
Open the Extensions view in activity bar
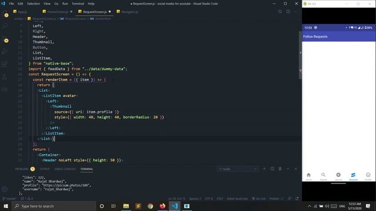coord(5,64)
